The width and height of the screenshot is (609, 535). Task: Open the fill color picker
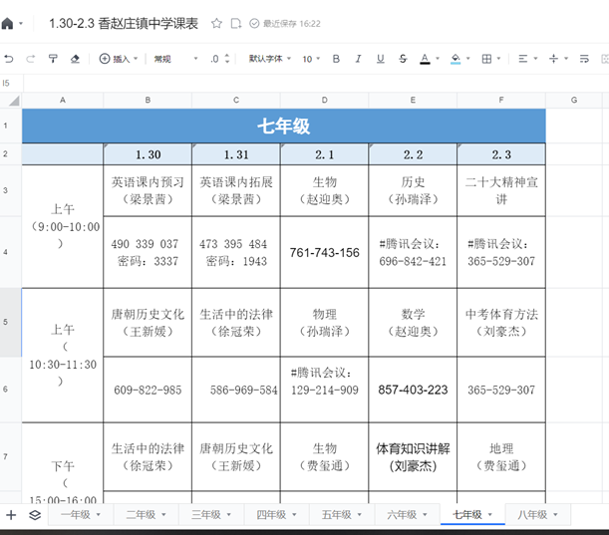(x=456, y=59)
